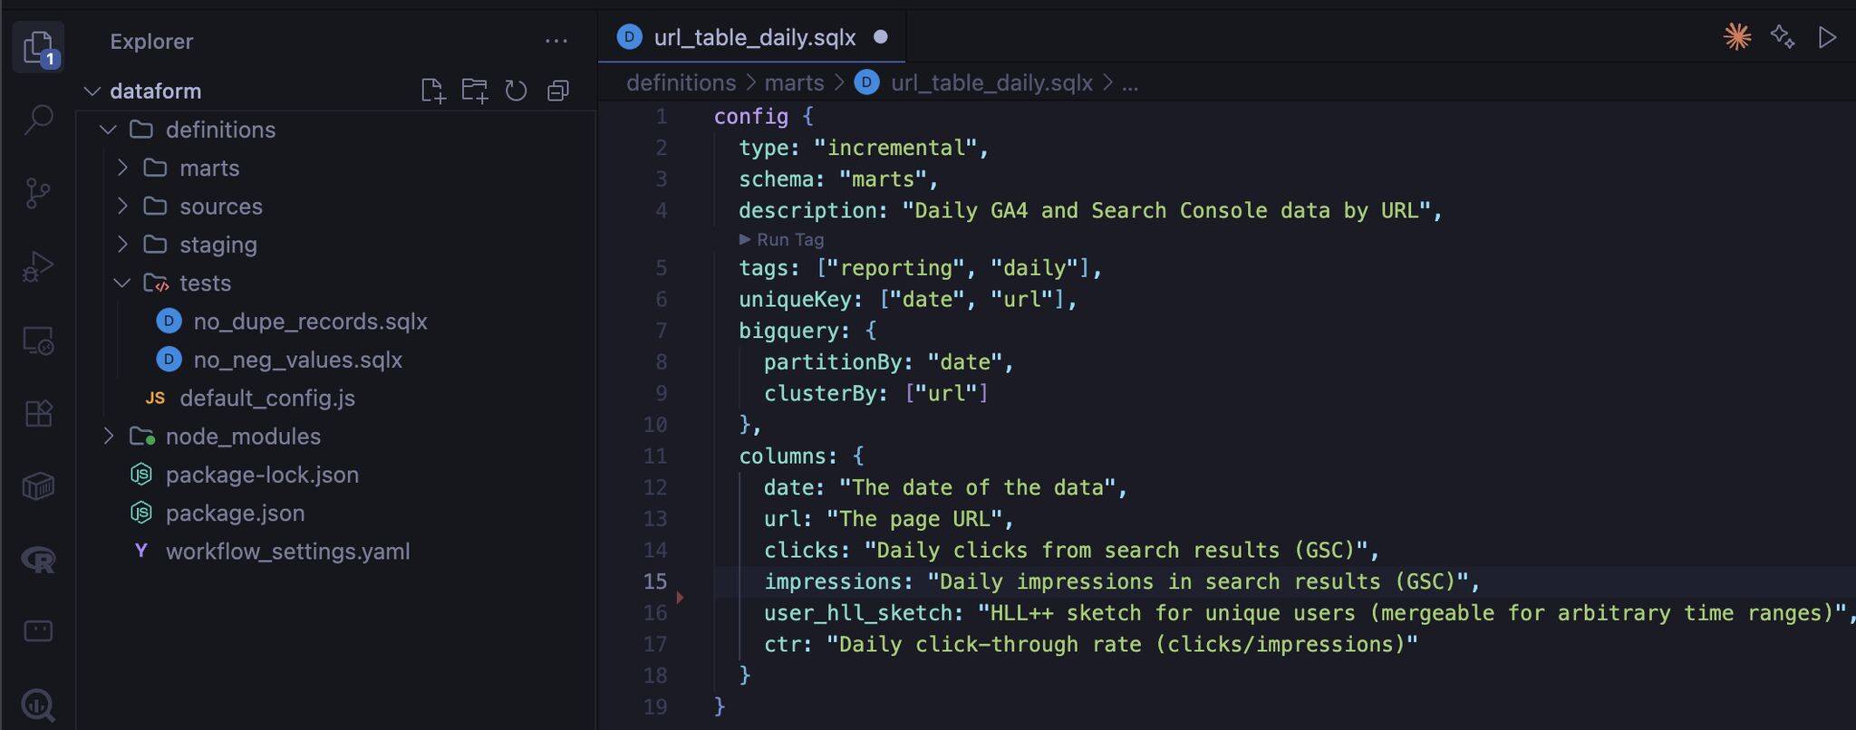
Task: Expand the node_modules folder
Action: click(x=242, y=437)
